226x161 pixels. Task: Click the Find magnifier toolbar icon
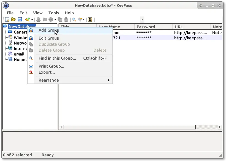coord(74,20)
